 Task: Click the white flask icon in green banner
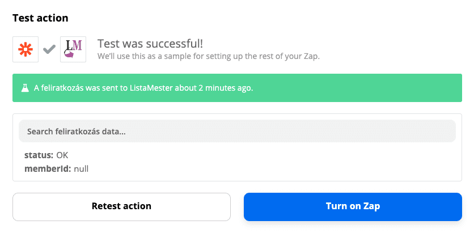coord(25,88)
